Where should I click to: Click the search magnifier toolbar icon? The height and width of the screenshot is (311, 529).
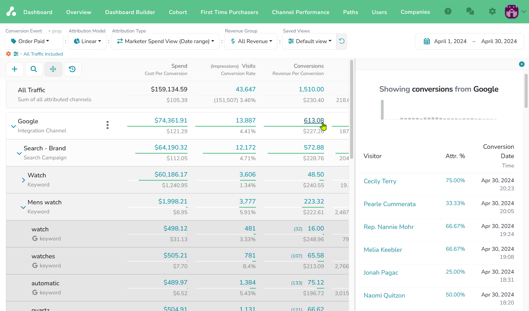[x=34, y=69]
